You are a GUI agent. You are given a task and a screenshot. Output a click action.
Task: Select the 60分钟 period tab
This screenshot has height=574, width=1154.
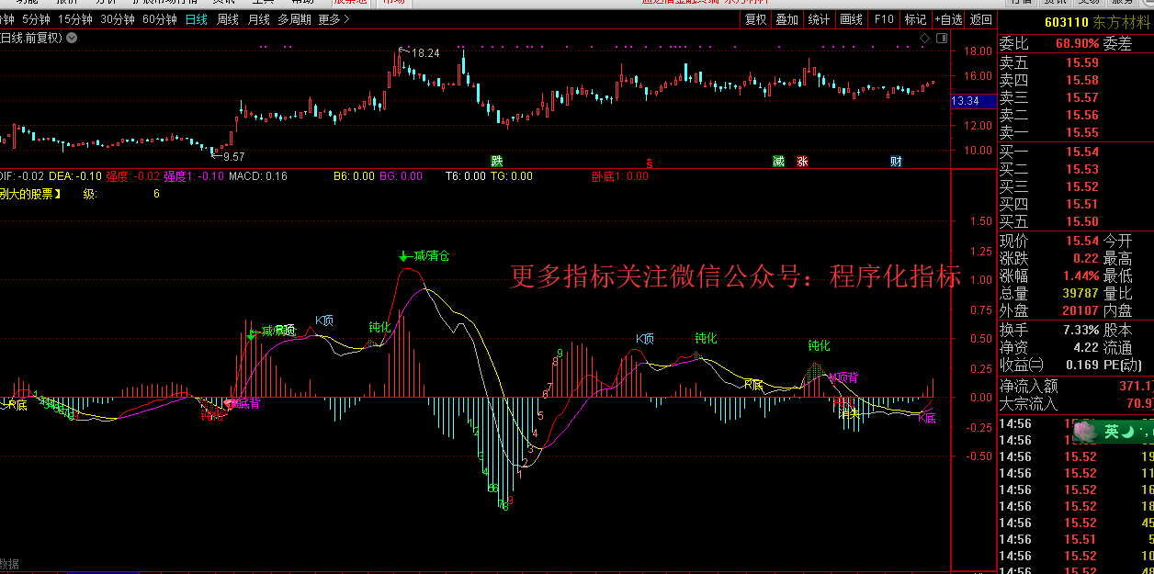tap(160, 19)
